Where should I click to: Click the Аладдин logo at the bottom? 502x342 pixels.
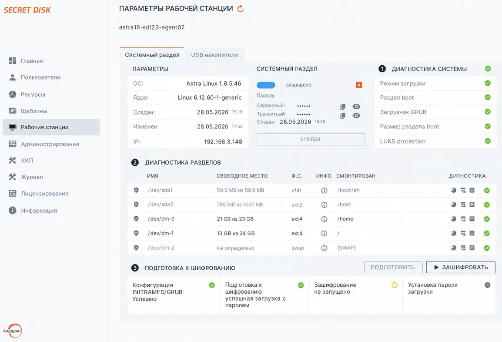pos(13,331)
